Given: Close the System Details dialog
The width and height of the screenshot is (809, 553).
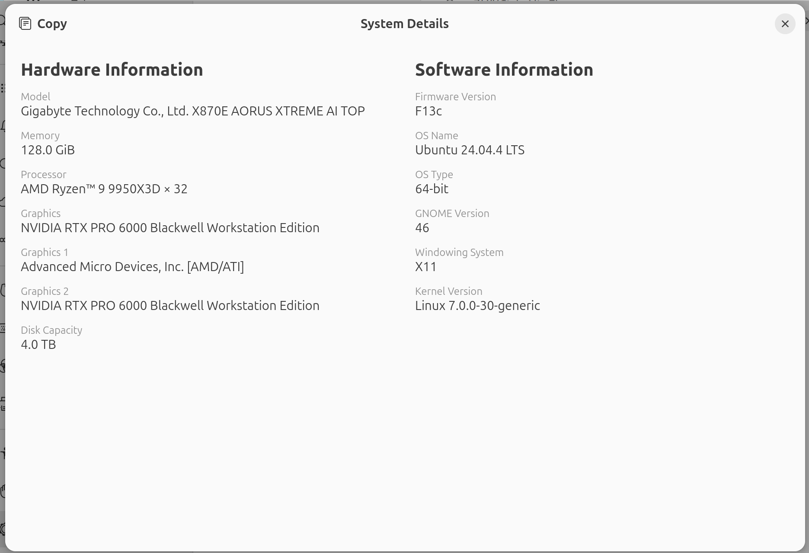Looking at the screenshot, I should 785,24.
